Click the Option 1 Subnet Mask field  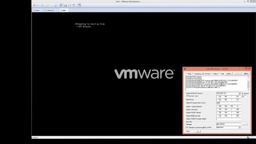(228, 106)
